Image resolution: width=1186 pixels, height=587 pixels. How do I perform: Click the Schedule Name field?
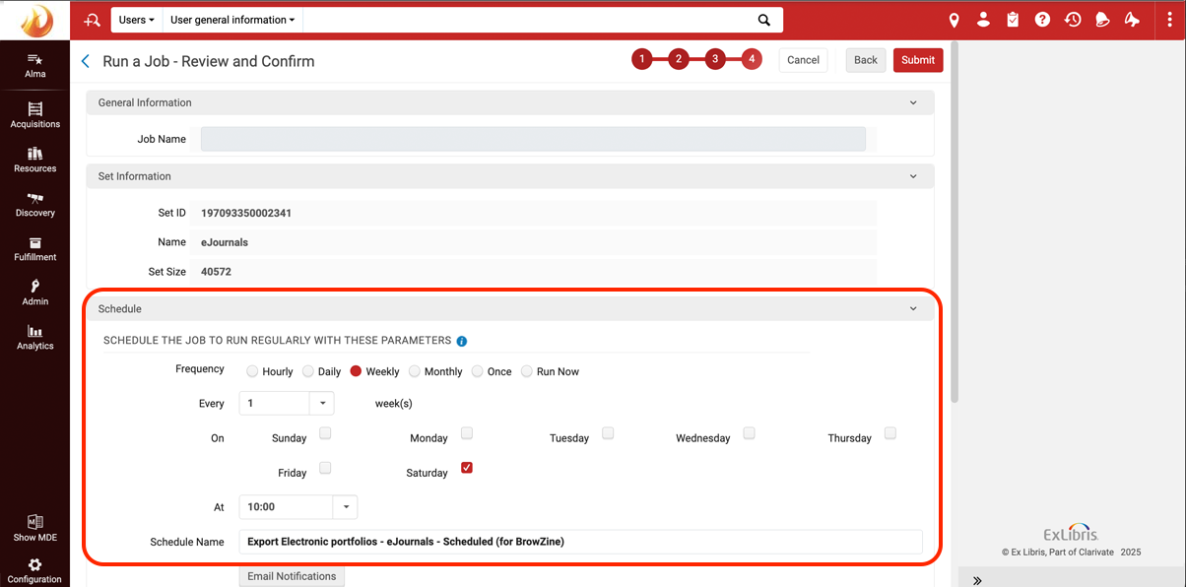(x=580, y=542)
